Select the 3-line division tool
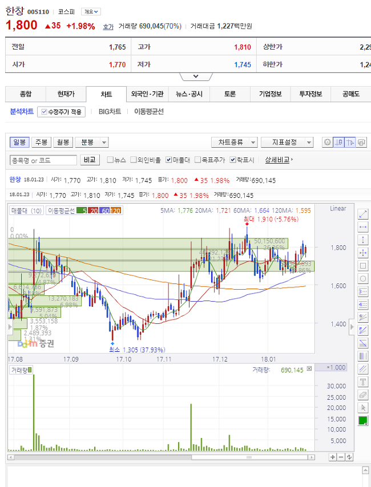 (363, 291)
